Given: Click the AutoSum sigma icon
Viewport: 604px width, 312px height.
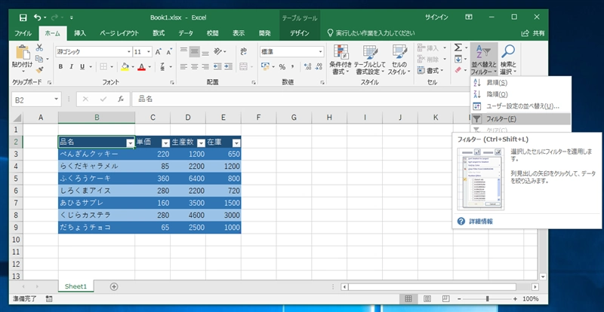Looking at the screenshot, I should [x=458, y=47].
